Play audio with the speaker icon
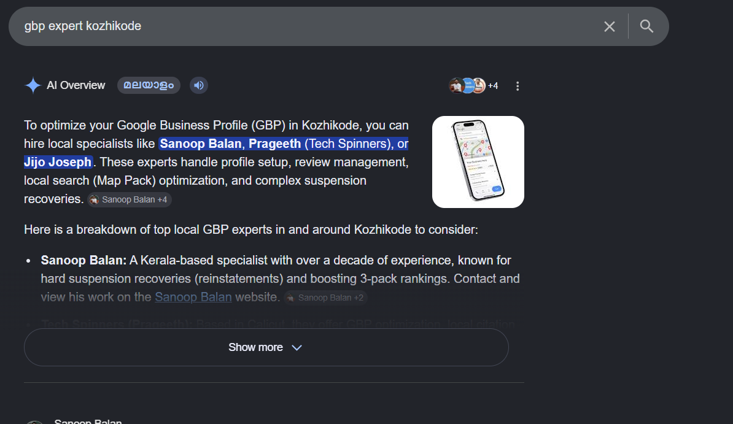 tap(199, 85)
